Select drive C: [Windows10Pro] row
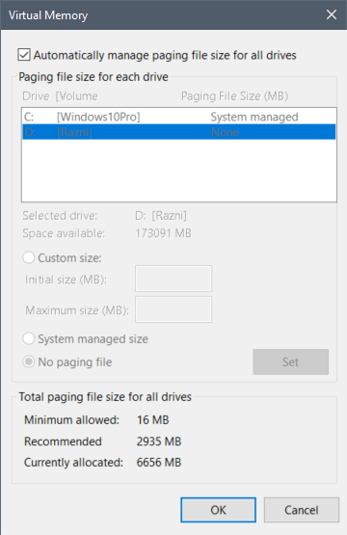 pos(178,117)
